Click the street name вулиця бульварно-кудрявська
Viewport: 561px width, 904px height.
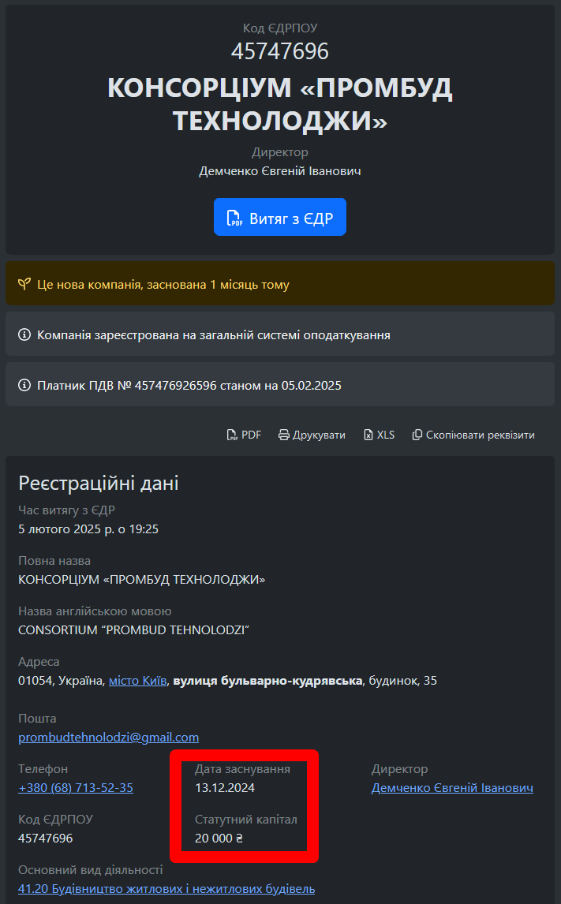(x=267, y=681)
